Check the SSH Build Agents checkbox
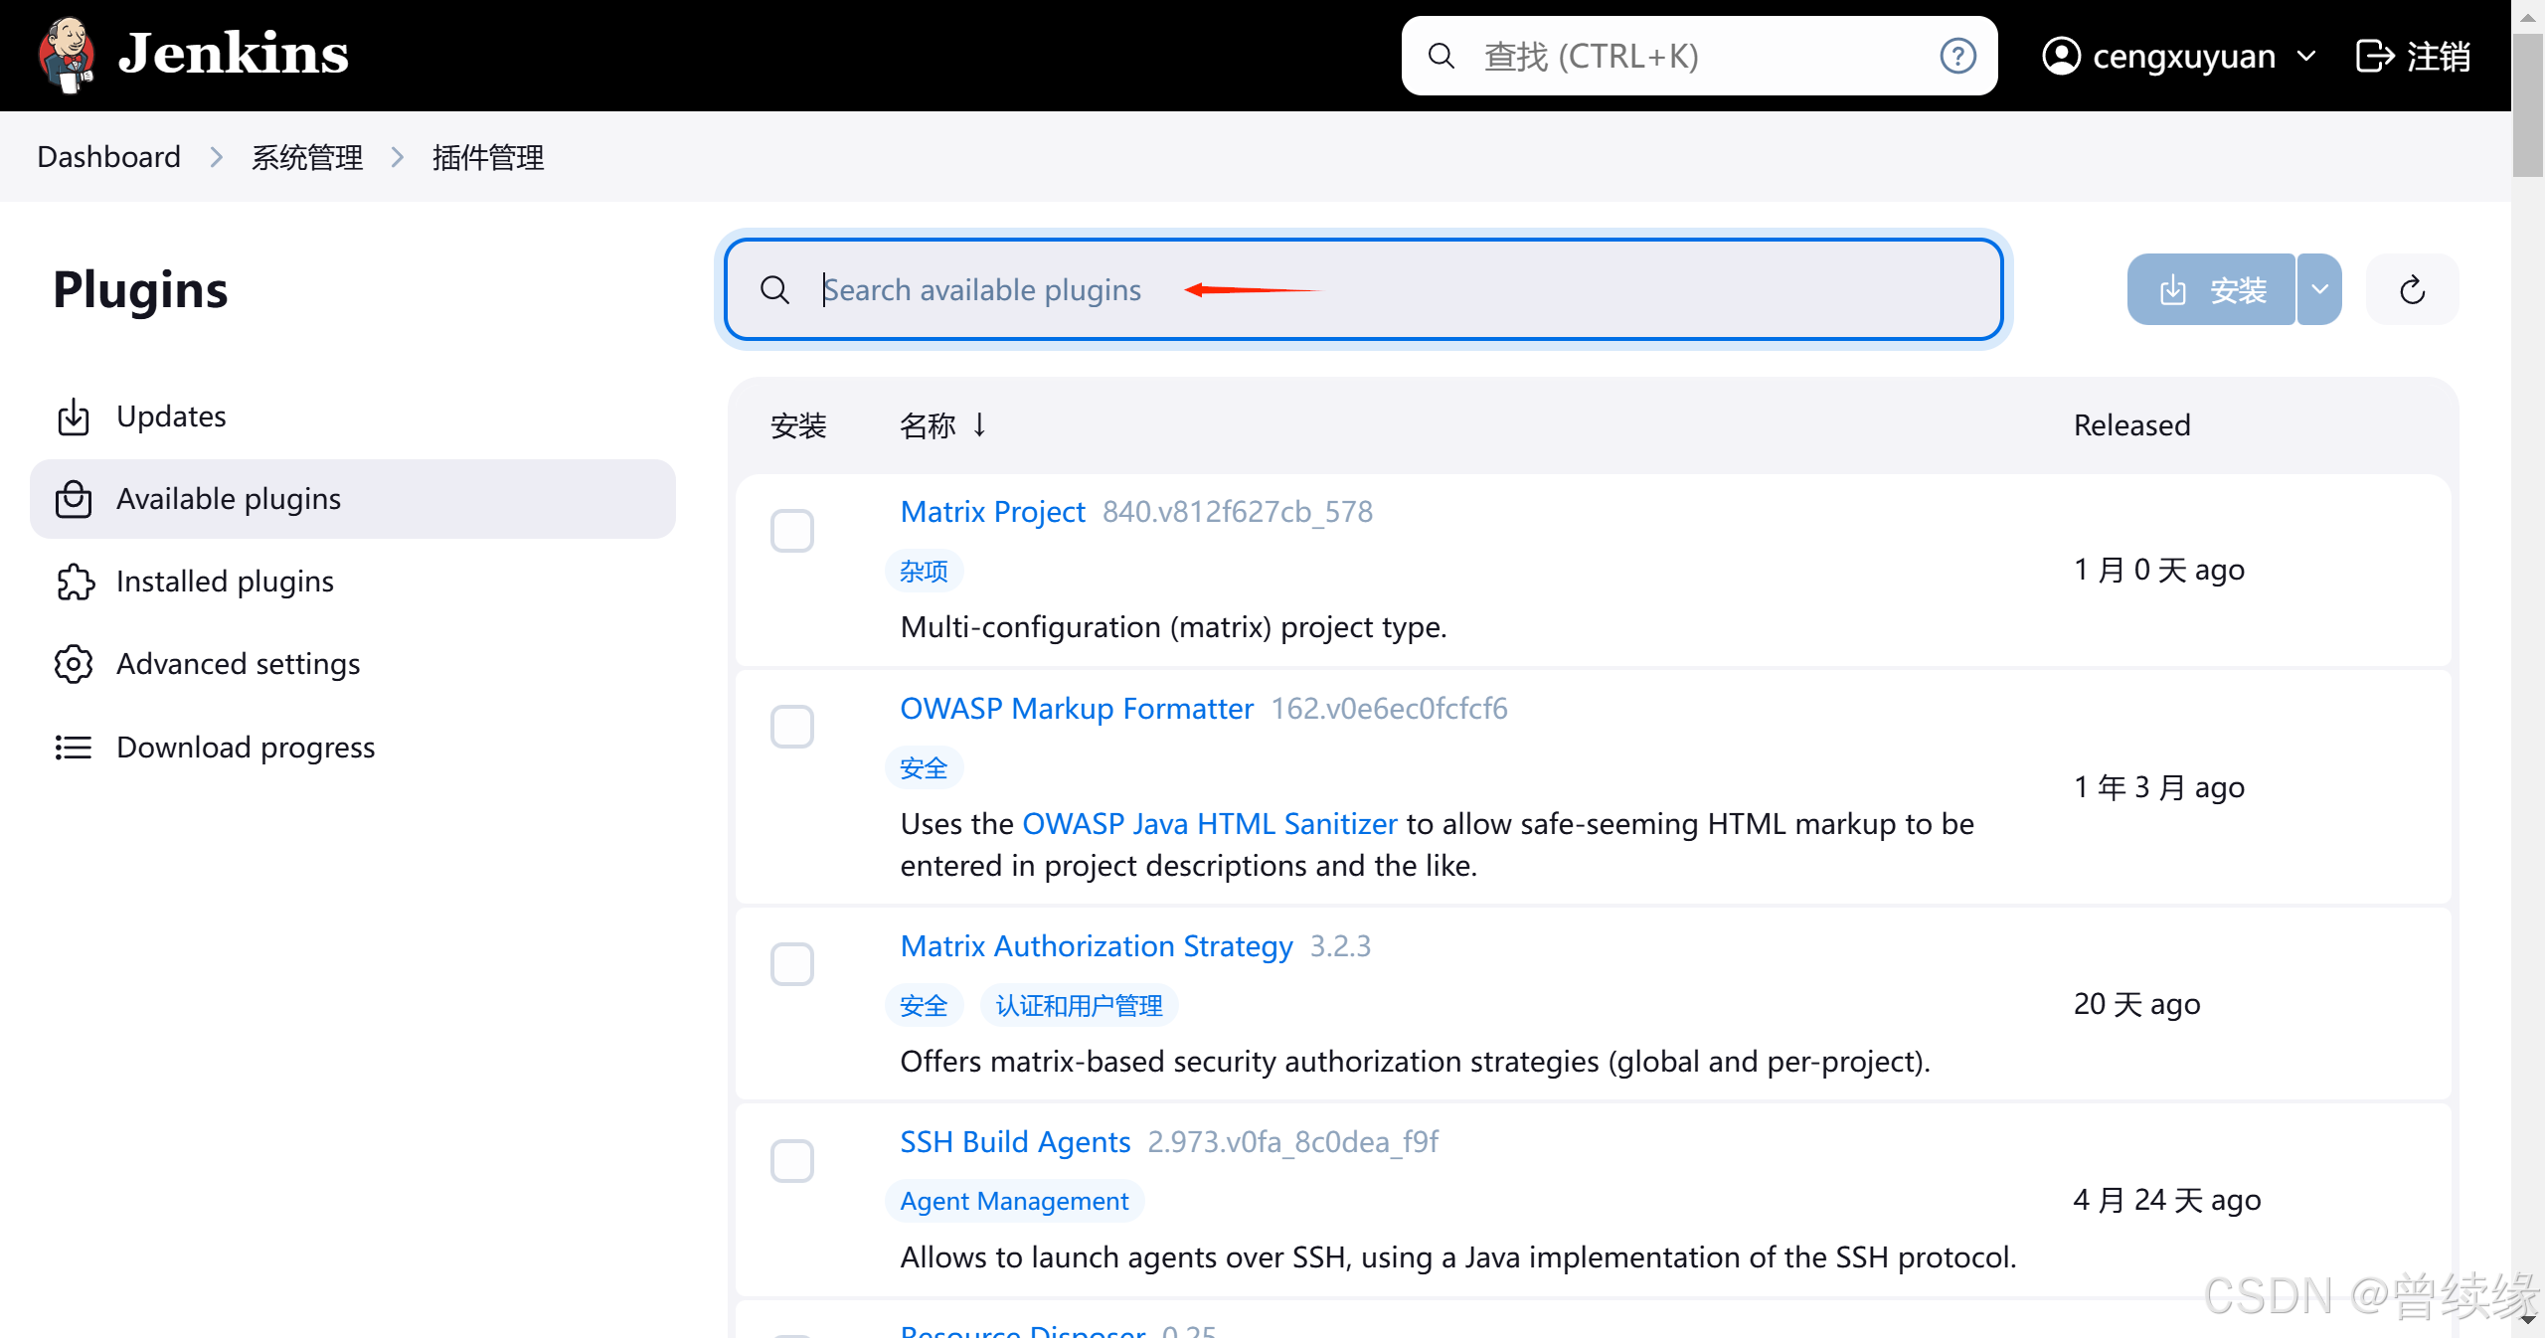 tap(792, 1159)
